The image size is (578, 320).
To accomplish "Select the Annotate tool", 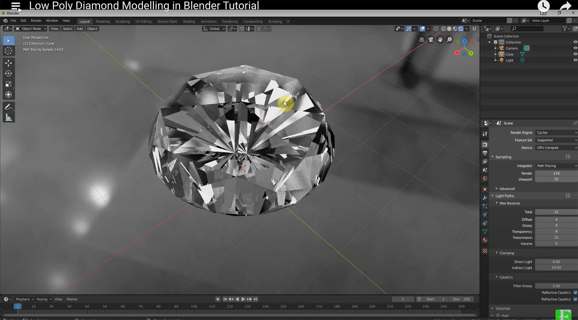I will [8, 107].
